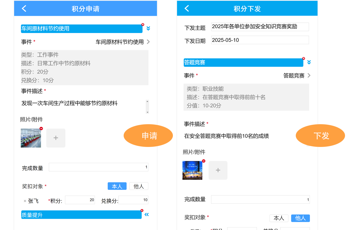Expand the 质量提升 section with double chevron

pos(146,215)
